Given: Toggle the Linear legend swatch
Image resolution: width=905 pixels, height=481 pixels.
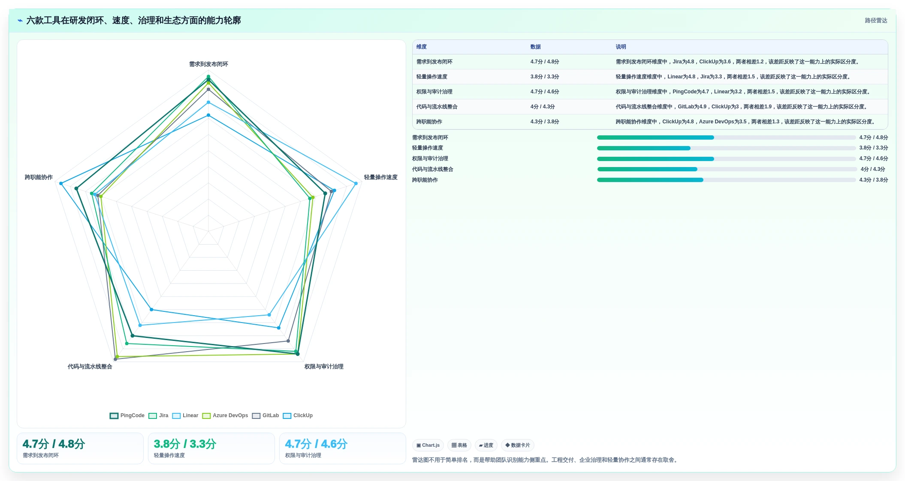Looking at the screenshot, I should [x=176, y=416].
